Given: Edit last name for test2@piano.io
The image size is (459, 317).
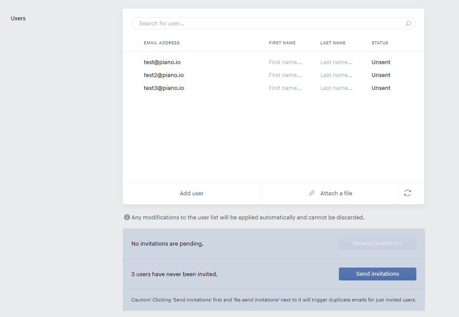Looking at the screenshot, I should tap(336, 75).
